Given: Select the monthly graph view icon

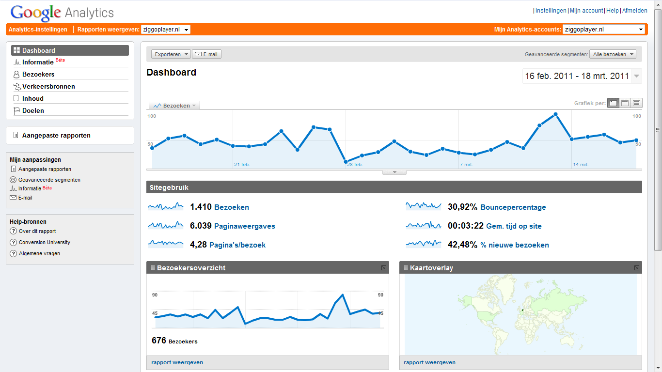Looking at the screenshot, I should coord(636,103).
